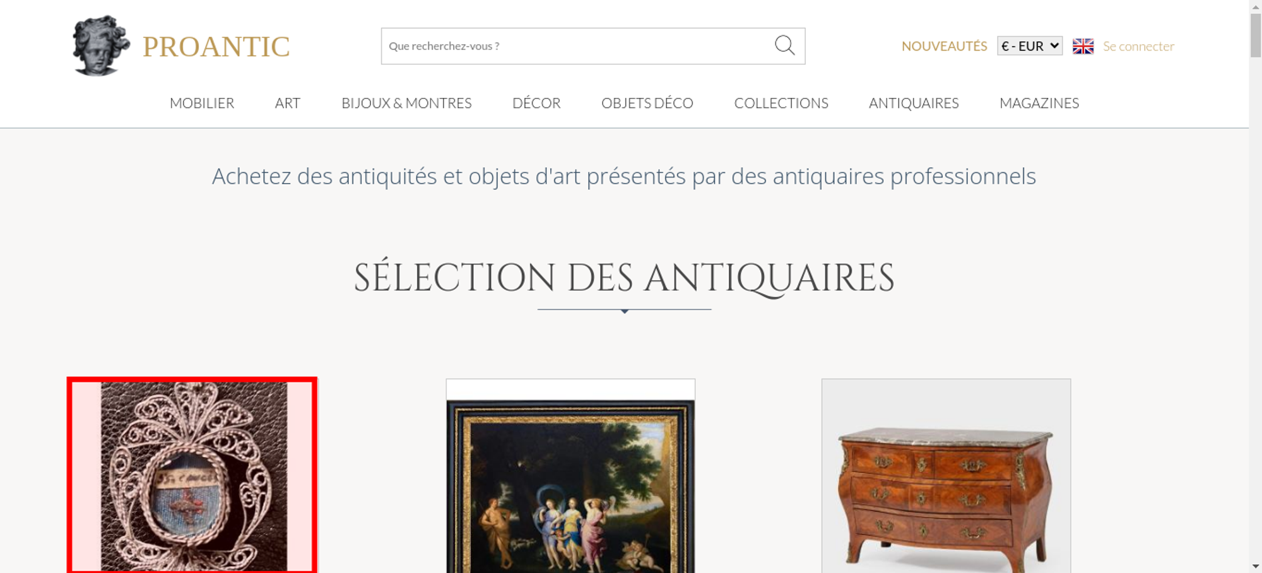The image size is (1262, 573).
Task: Focus the 'Que recherchez-vous ?' search field
Action: [x=577, y=46]
